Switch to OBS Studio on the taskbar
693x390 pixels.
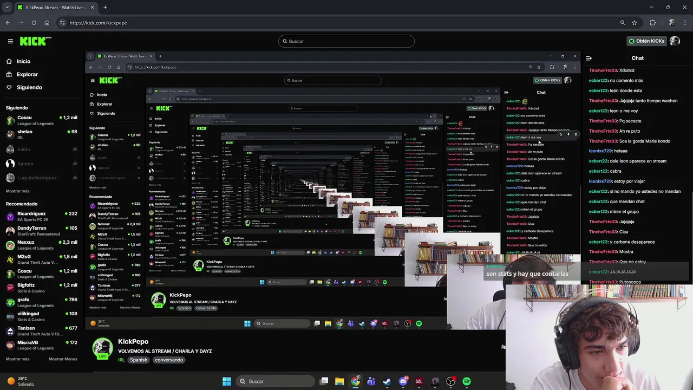coord(451,381)
